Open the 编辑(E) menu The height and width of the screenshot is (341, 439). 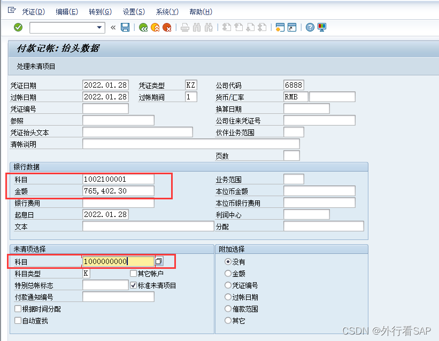[x=67, y=12]
